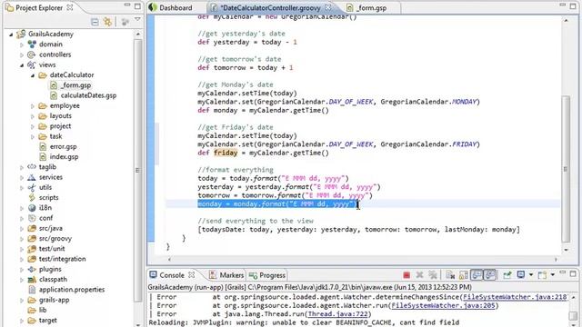Close the Console view tab
This screenshot has height=327, width=582.
[x=192, y=274]
